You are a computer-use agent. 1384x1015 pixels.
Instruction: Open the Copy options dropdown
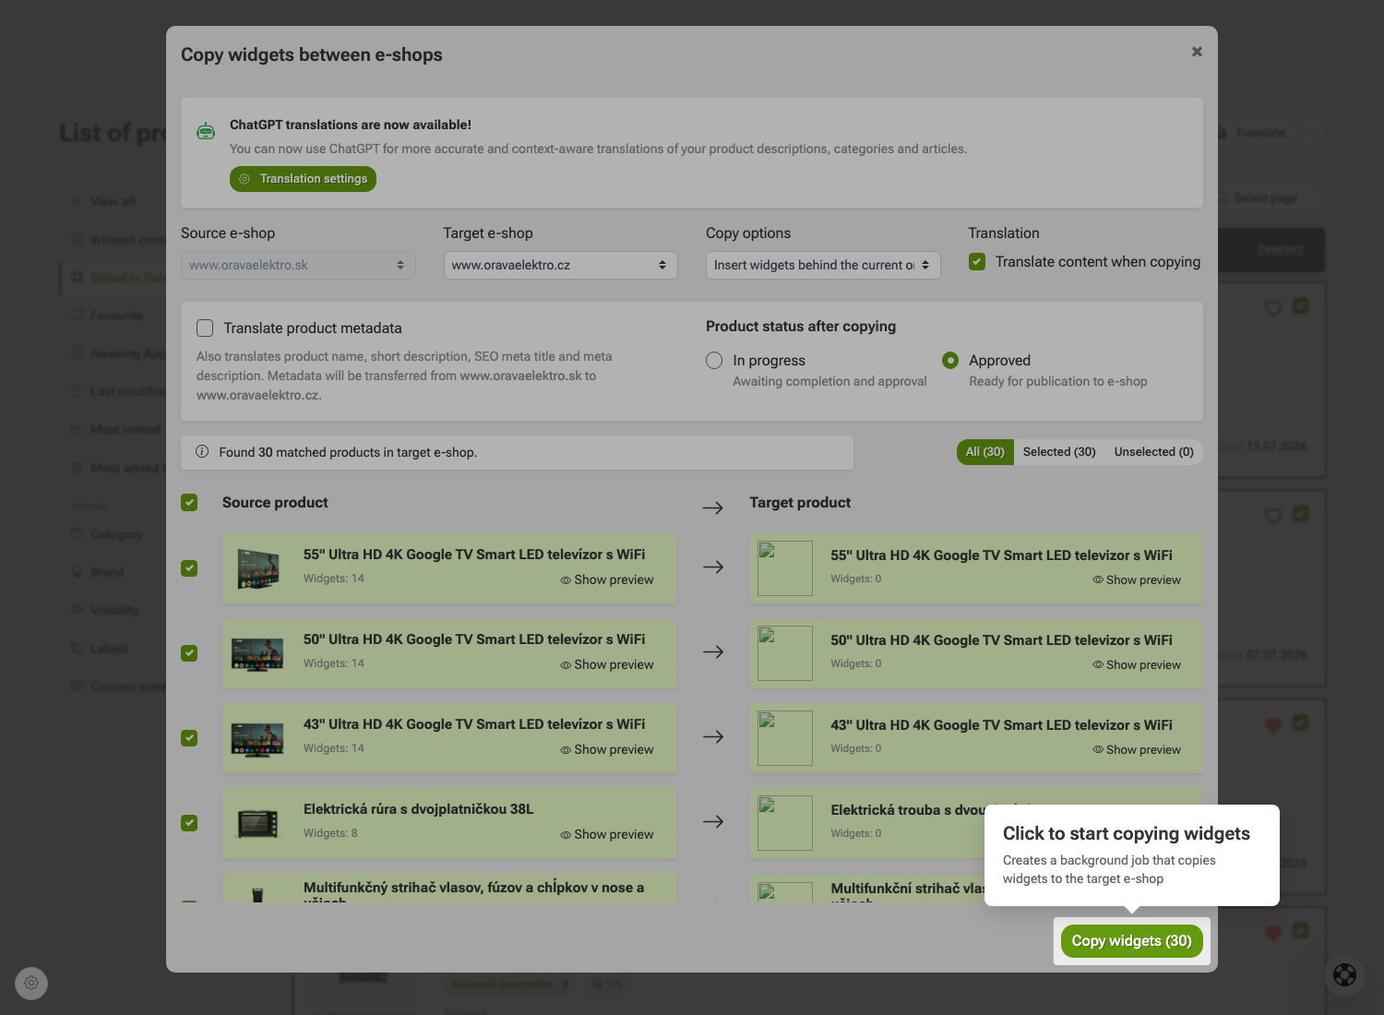tap(823, 265)
